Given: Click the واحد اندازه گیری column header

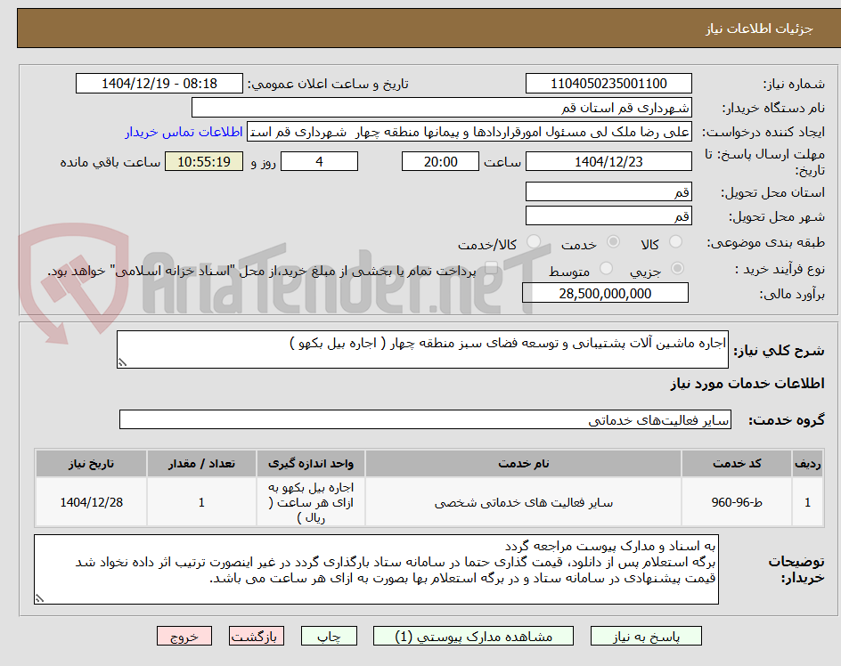Looking at the screenshot, I should click(x=311, y=463).
